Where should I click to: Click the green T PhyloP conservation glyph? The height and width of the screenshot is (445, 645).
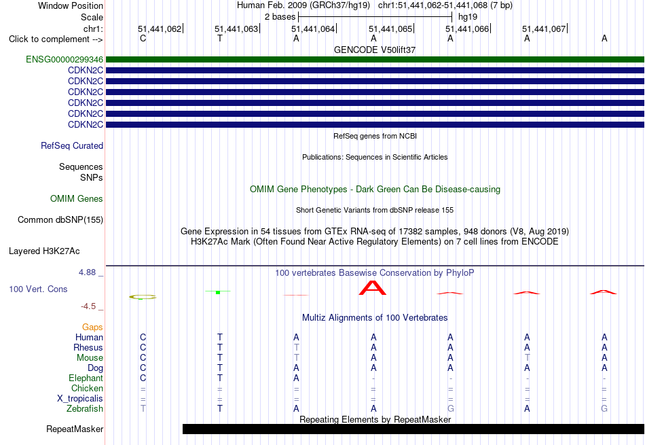(x=218, y=292)
